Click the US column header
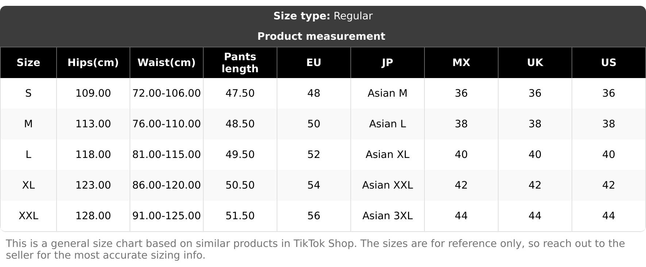This screenshot has width=646, height=267. click(x=608, y=63)
